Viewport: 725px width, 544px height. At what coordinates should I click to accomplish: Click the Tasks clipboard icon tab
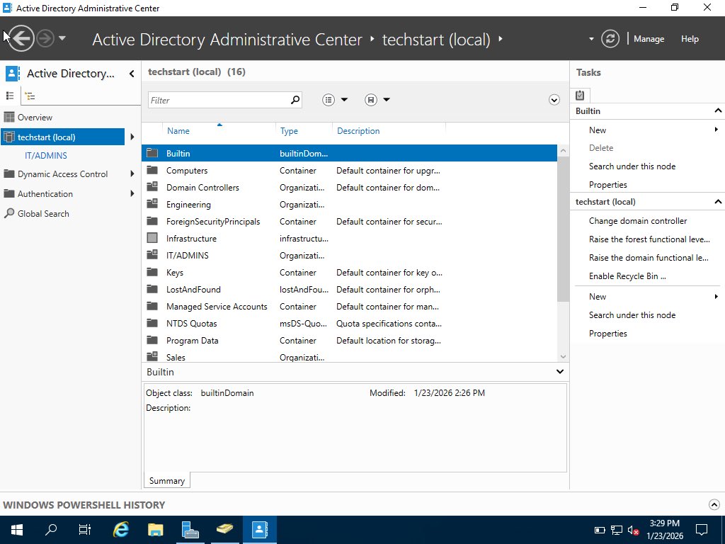pos(580,96)
